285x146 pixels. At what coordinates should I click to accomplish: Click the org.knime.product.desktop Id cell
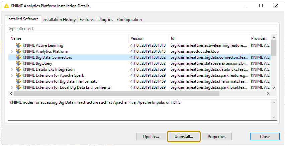195,51
